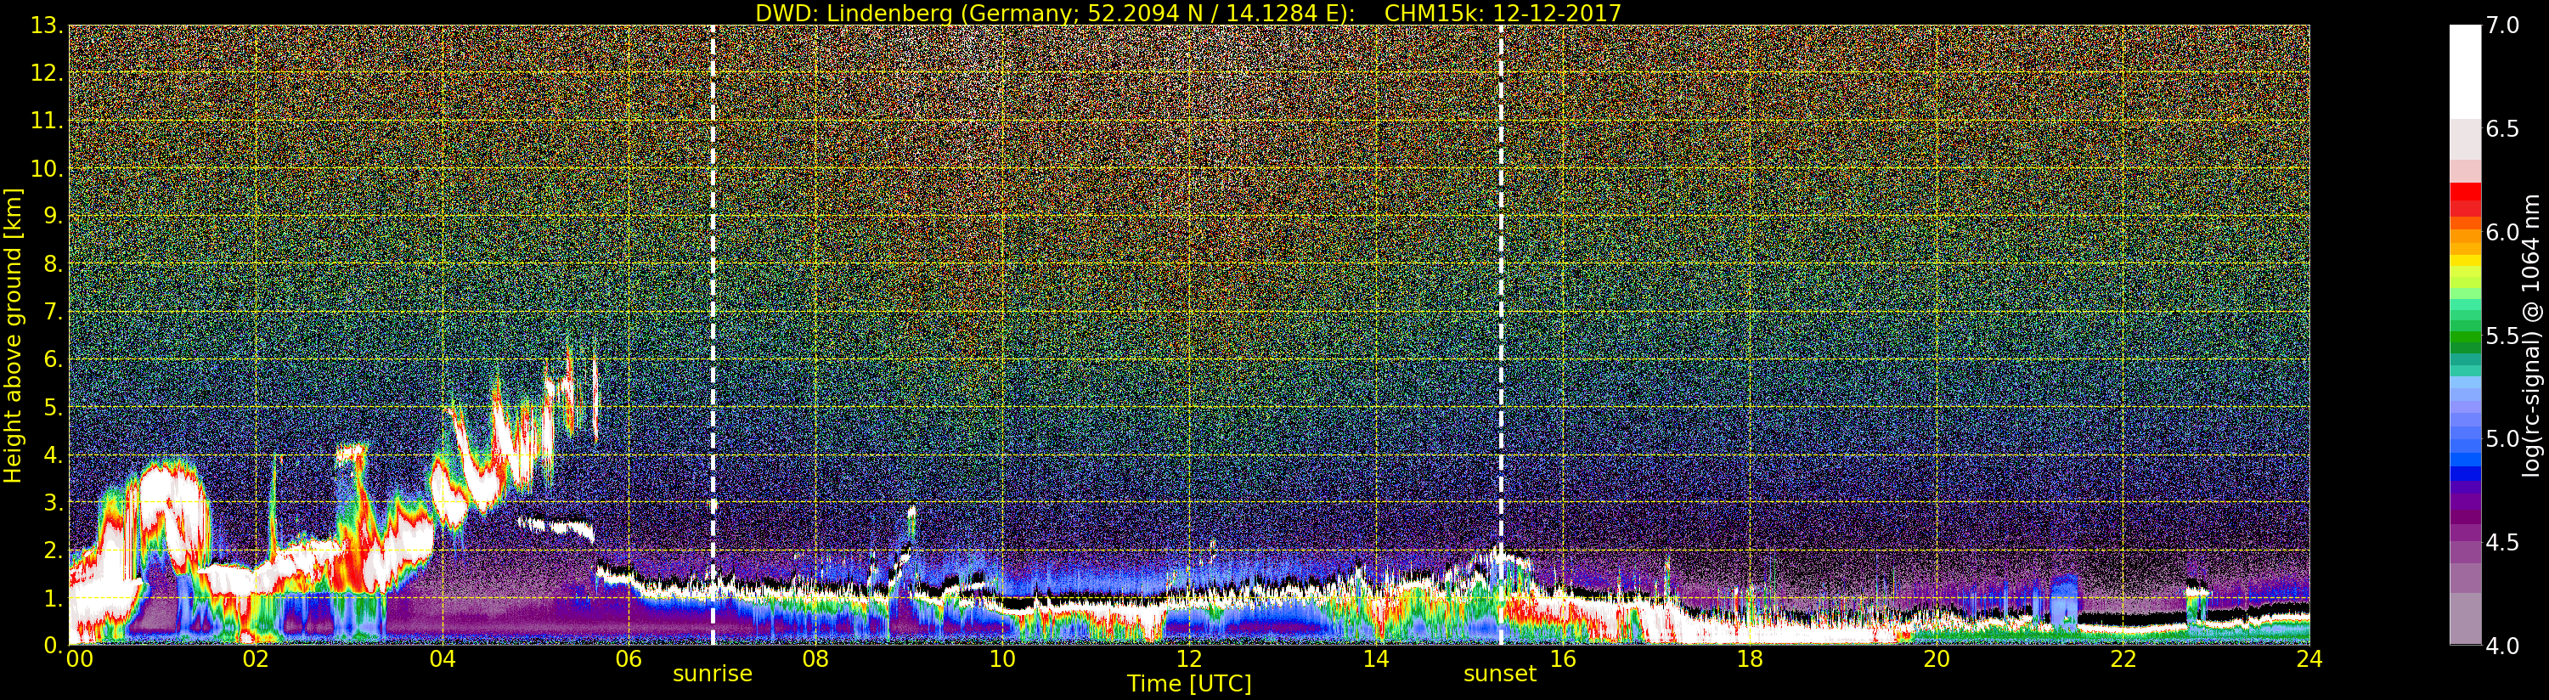Click the "10." height axis tick

click(x=48, y=168)
